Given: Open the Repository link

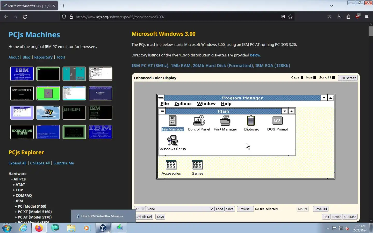Looking at the screenshot, I should click(43, 57).
